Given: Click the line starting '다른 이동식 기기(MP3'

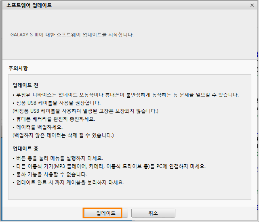Looking at the screenshot, I should [x=109, y=166].
